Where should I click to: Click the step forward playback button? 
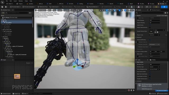134,90
